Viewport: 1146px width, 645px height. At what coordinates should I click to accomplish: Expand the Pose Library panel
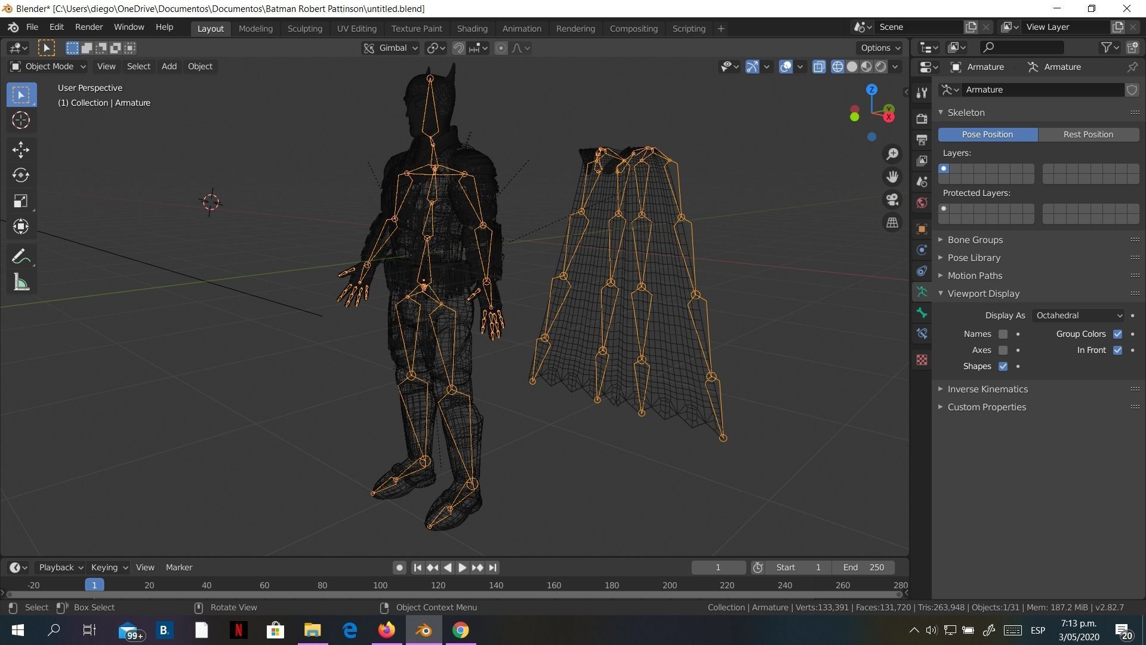(974, 257)
